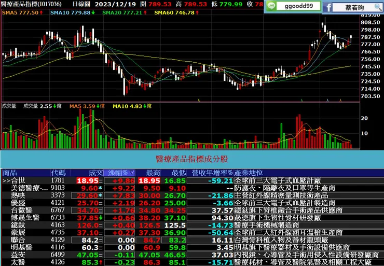Click stock code 1781
This screenshot has width=384, height=266.
pos(58,180)
